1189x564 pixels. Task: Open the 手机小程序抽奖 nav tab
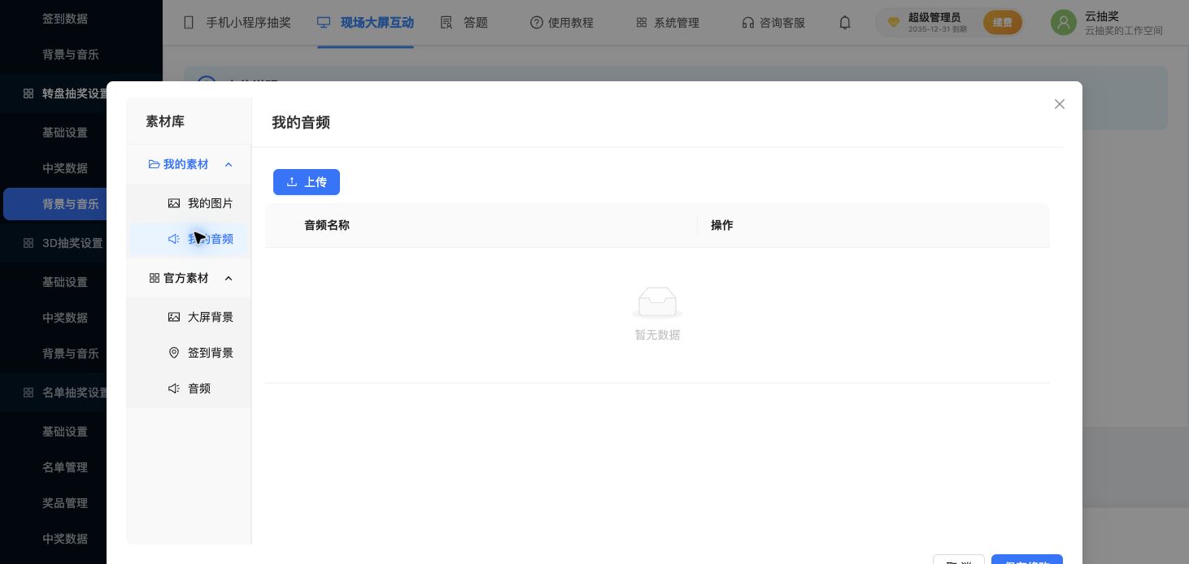pyautogui.click(x=237, y=23)
